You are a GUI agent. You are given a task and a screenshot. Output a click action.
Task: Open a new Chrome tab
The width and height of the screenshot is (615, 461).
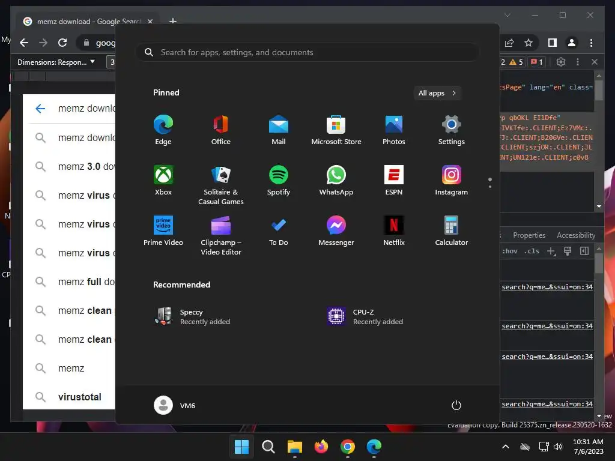[x=172, y=21]
